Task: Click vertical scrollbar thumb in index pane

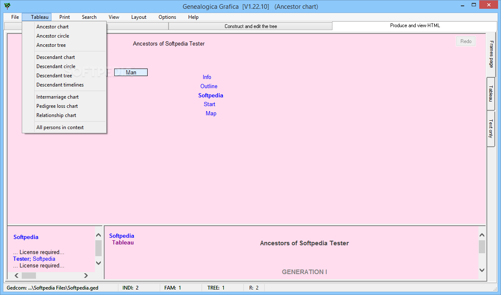Action: tap(98, 248)
